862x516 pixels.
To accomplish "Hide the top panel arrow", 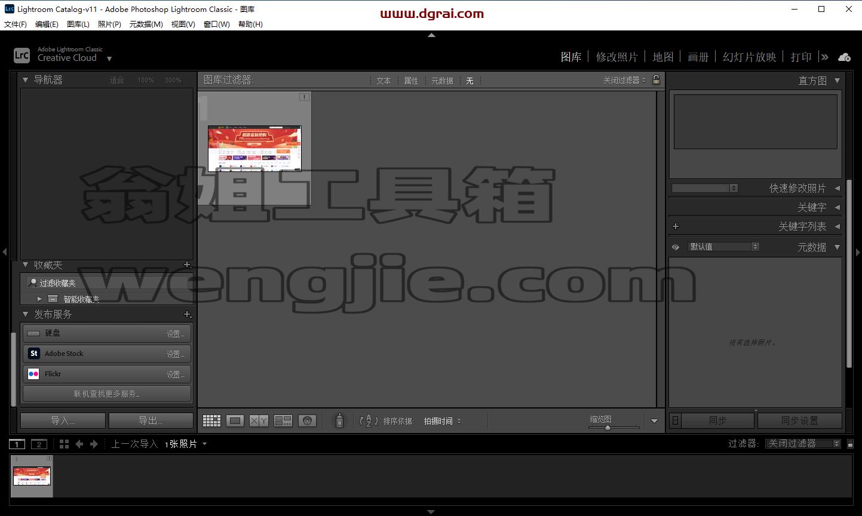I will pyautogui.click(x=431, y=35).
